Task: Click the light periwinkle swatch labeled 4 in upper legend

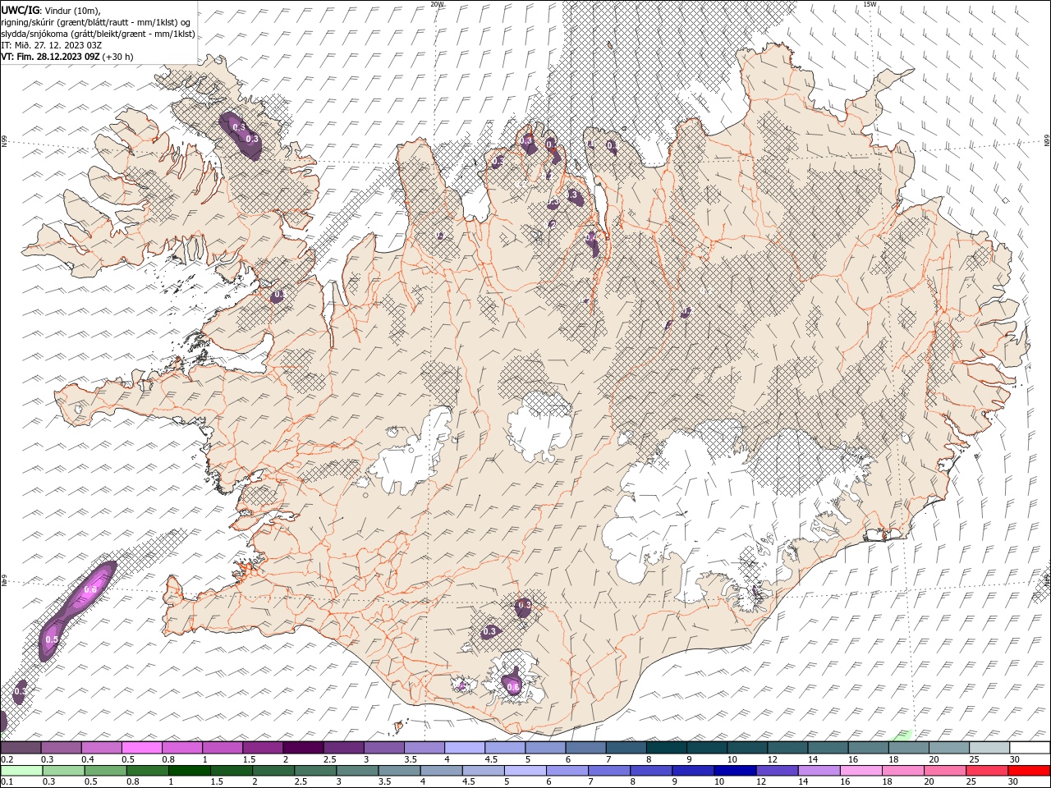Action: click(x=464, y=748)
